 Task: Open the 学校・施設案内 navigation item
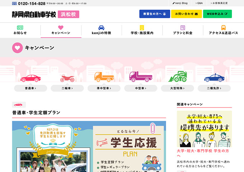(x=142, y=30)
